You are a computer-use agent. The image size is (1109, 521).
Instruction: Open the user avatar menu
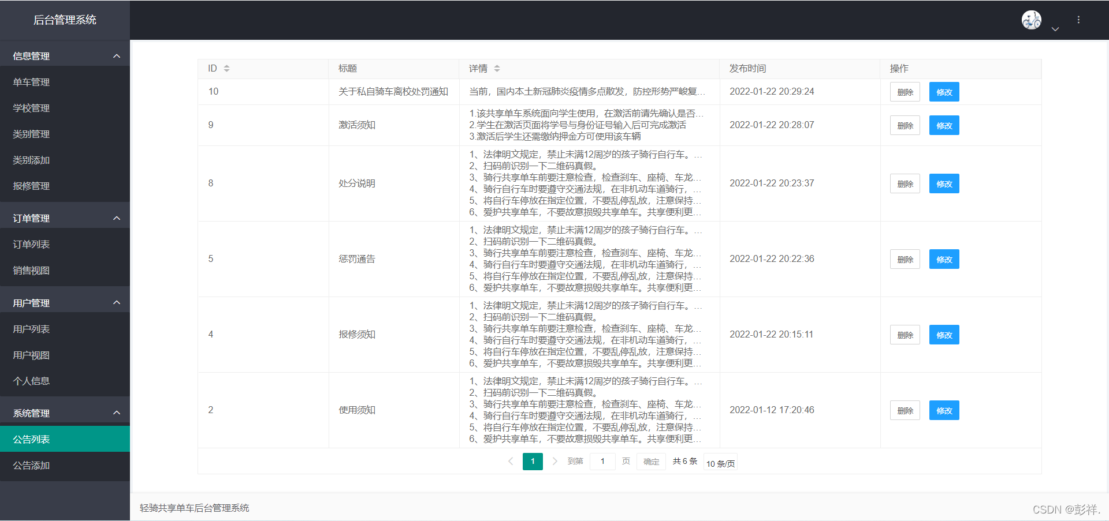tap(1031, 20)
